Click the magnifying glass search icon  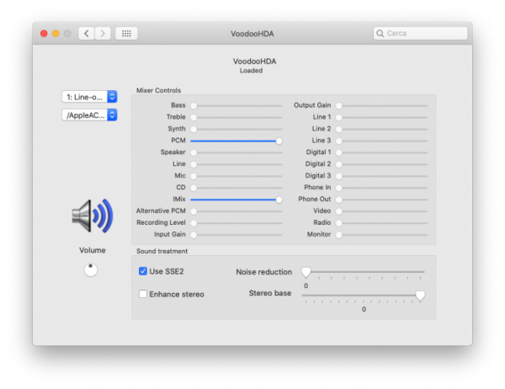pyautogui.click(x=380, y=33)
